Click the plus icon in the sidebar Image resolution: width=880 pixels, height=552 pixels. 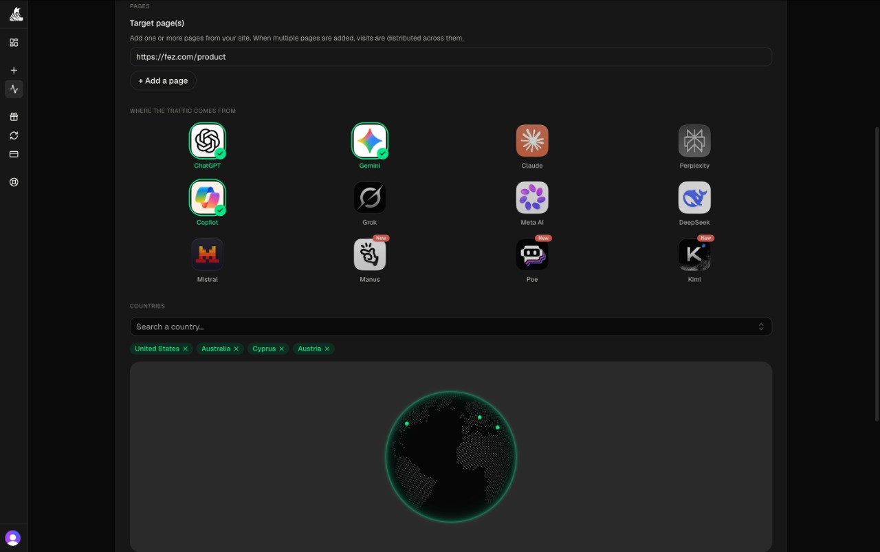point(14,70)
